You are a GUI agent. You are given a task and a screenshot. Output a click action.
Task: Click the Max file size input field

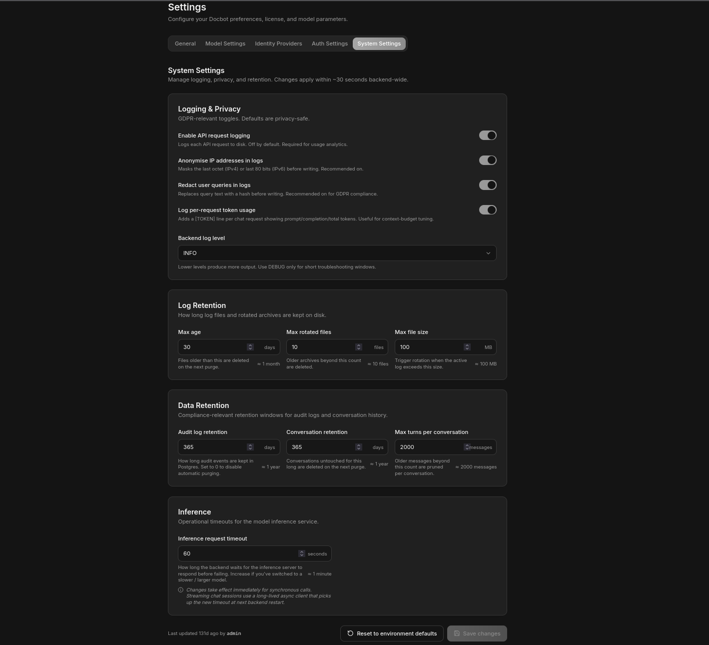tap(446, 347)
